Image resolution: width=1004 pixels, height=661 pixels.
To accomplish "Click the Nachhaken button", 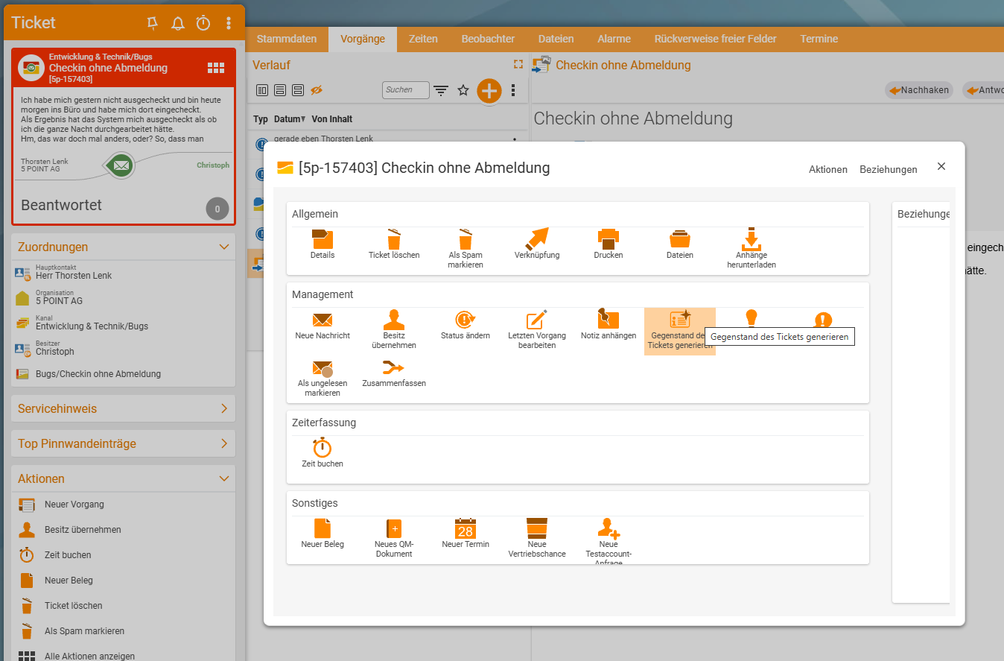I will 920,90.
